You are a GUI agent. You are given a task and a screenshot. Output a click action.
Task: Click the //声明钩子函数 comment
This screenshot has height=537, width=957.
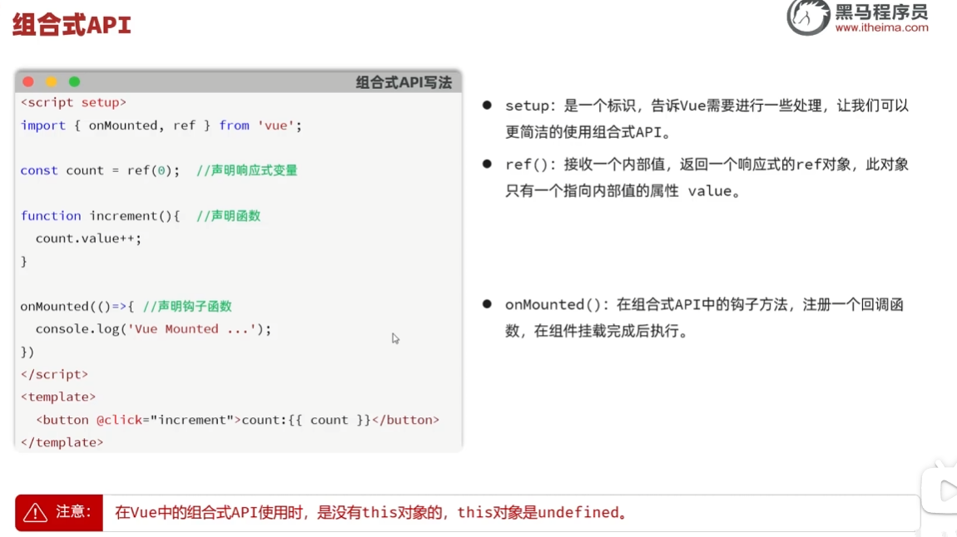click(x=187, y=306)
